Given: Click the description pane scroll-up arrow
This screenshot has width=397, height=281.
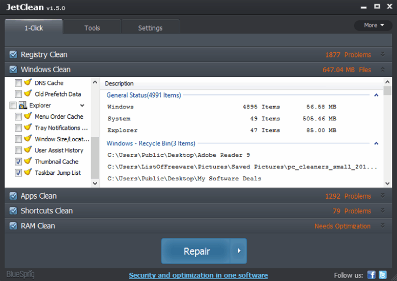Looking at the screenshot, I should pos(387,82).
